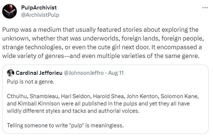
Task: Open Cardinal Jefforieu's display name
Action: click(x=39, y=73)
